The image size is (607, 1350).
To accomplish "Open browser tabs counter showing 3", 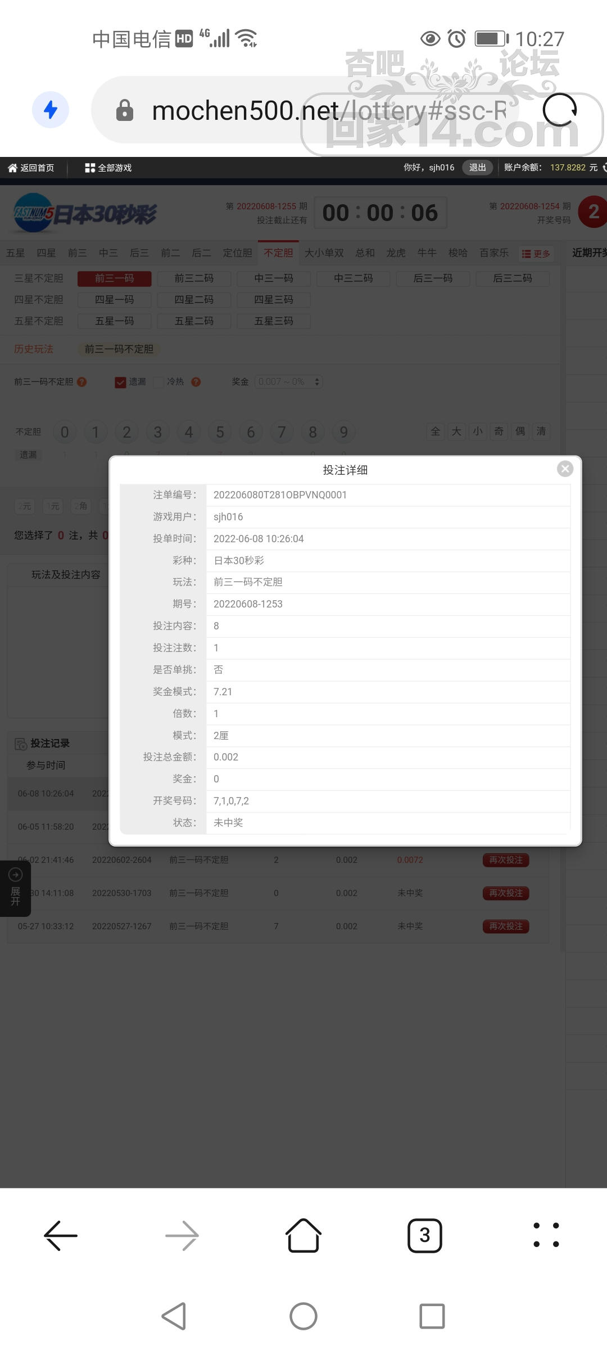I will pos(424,1236).
